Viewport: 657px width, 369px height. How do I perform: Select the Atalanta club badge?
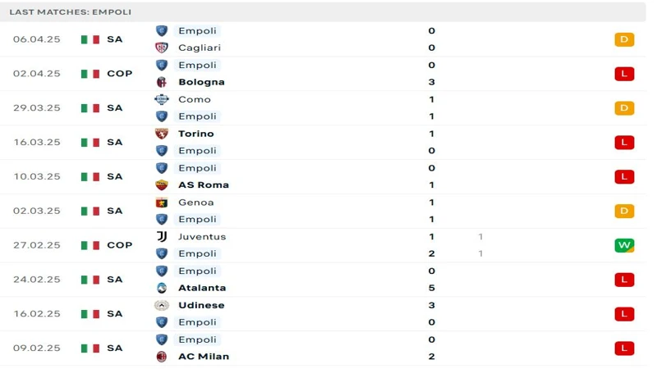click(161, 288)
